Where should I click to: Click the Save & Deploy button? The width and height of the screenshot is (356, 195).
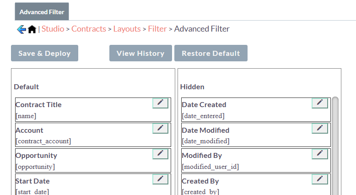(x=44, y=53)
